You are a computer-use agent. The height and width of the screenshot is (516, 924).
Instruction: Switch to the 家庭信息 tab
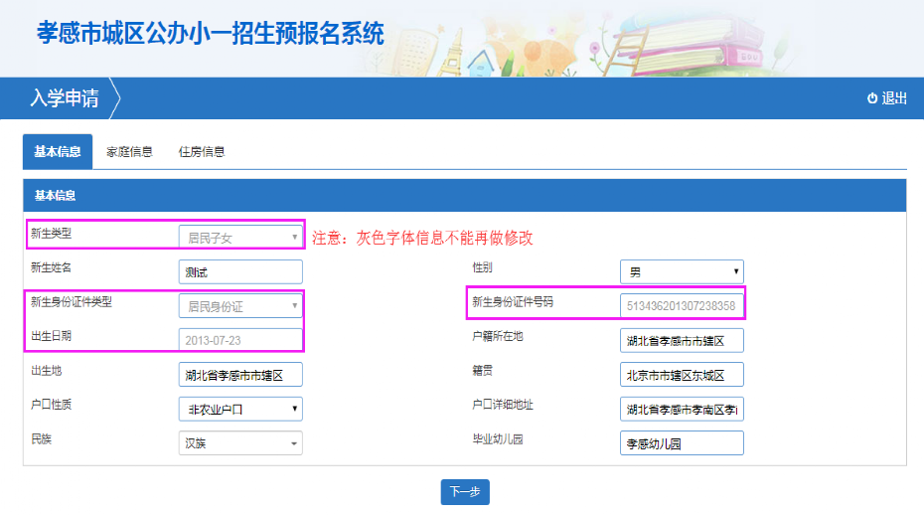tap(129, 152)
